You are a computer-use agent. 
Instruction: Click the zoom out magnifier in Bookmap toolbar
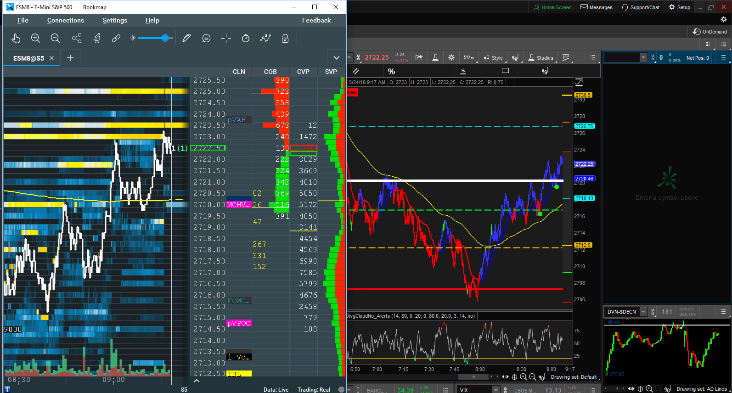(55, 38)
